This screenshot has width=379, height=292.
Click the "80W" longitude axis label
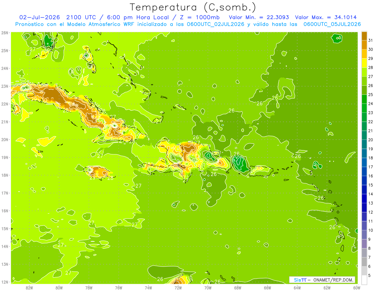pos(59,288)
